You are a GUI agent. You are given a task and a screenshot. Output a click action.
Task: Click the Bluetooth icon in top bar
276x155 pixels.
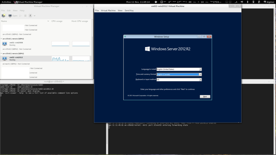click(247, 2)
